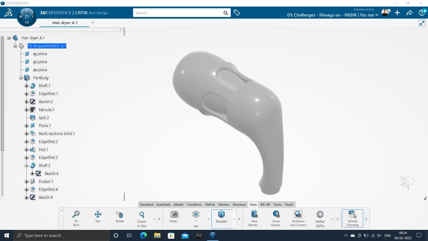The height and width of the screenshot is (241, 428).
Task: Expand Multi-sections Solid.1 node
Action: coord(26,133)
